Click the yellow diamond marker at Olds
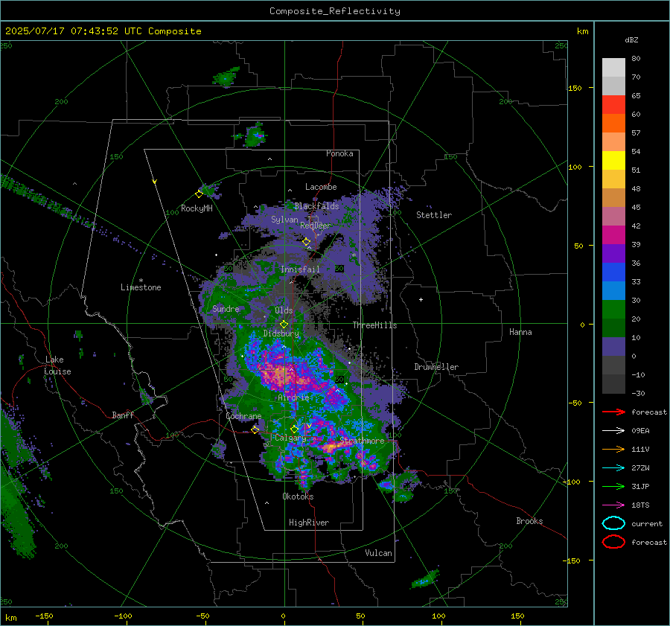The width and height of the screenshot is (670, 626). (284, 325)
